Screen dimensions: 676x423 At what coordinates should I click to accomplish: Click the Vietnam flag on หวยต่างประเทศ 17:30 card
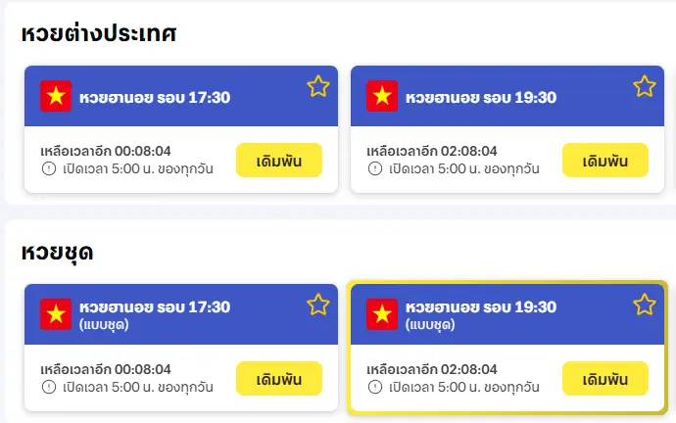coord(56,97)
